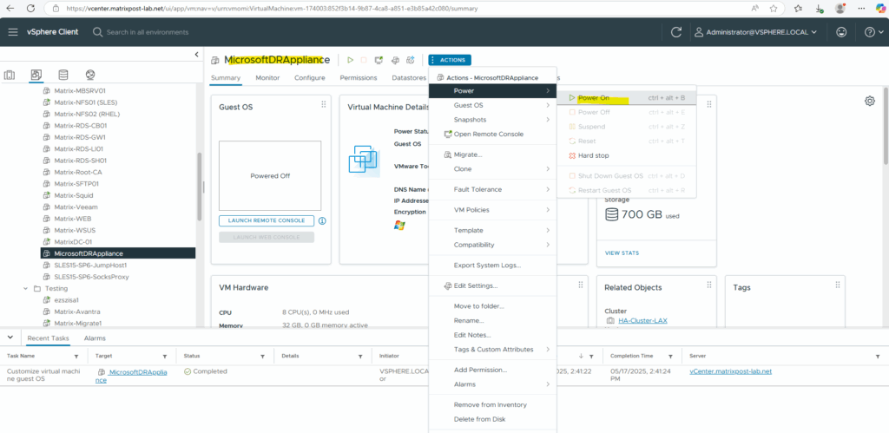The width and height of the screenshot is (889, 433).
Task: Open the Server column filter icon
Action: pos(878,357)
